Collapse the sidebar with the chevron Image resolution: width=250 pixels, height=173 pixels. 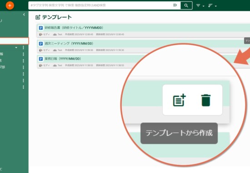(24, 15)
